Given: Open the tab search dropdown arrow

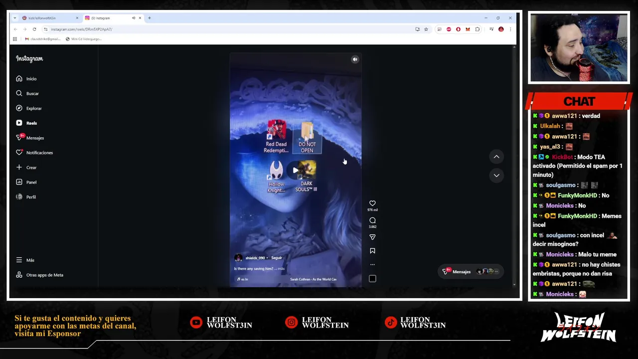Looking at the screenshot, I should [15, 18].
